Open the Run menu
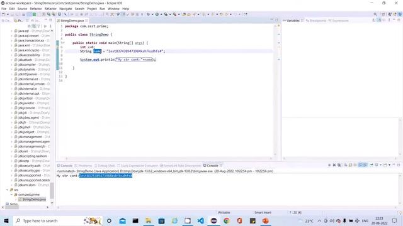This screenshot has width=403, height=226. (102, 9)
